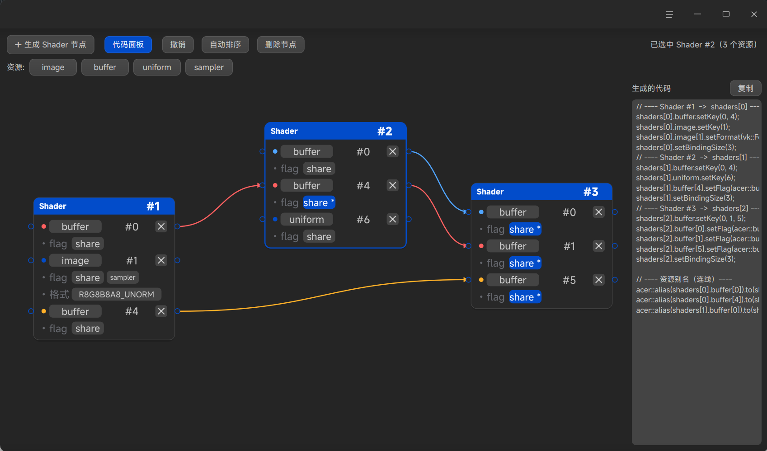Add a buffer resource

105,67
